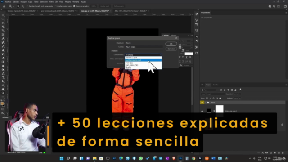Viewport: 288px width, 162px height.
Task: Expand the Mauro group folder arrow
Action: tap(206, 103)
